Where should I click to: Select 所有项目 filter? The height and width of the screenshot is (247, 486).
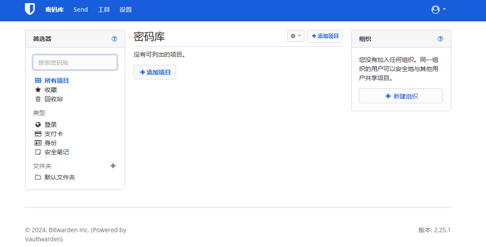(x=56, y=80)
